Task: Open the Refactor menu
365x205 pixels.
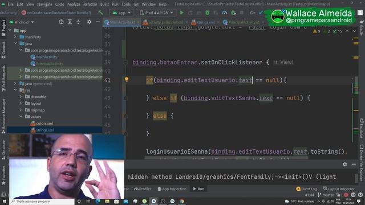Action: coord(90,4)
